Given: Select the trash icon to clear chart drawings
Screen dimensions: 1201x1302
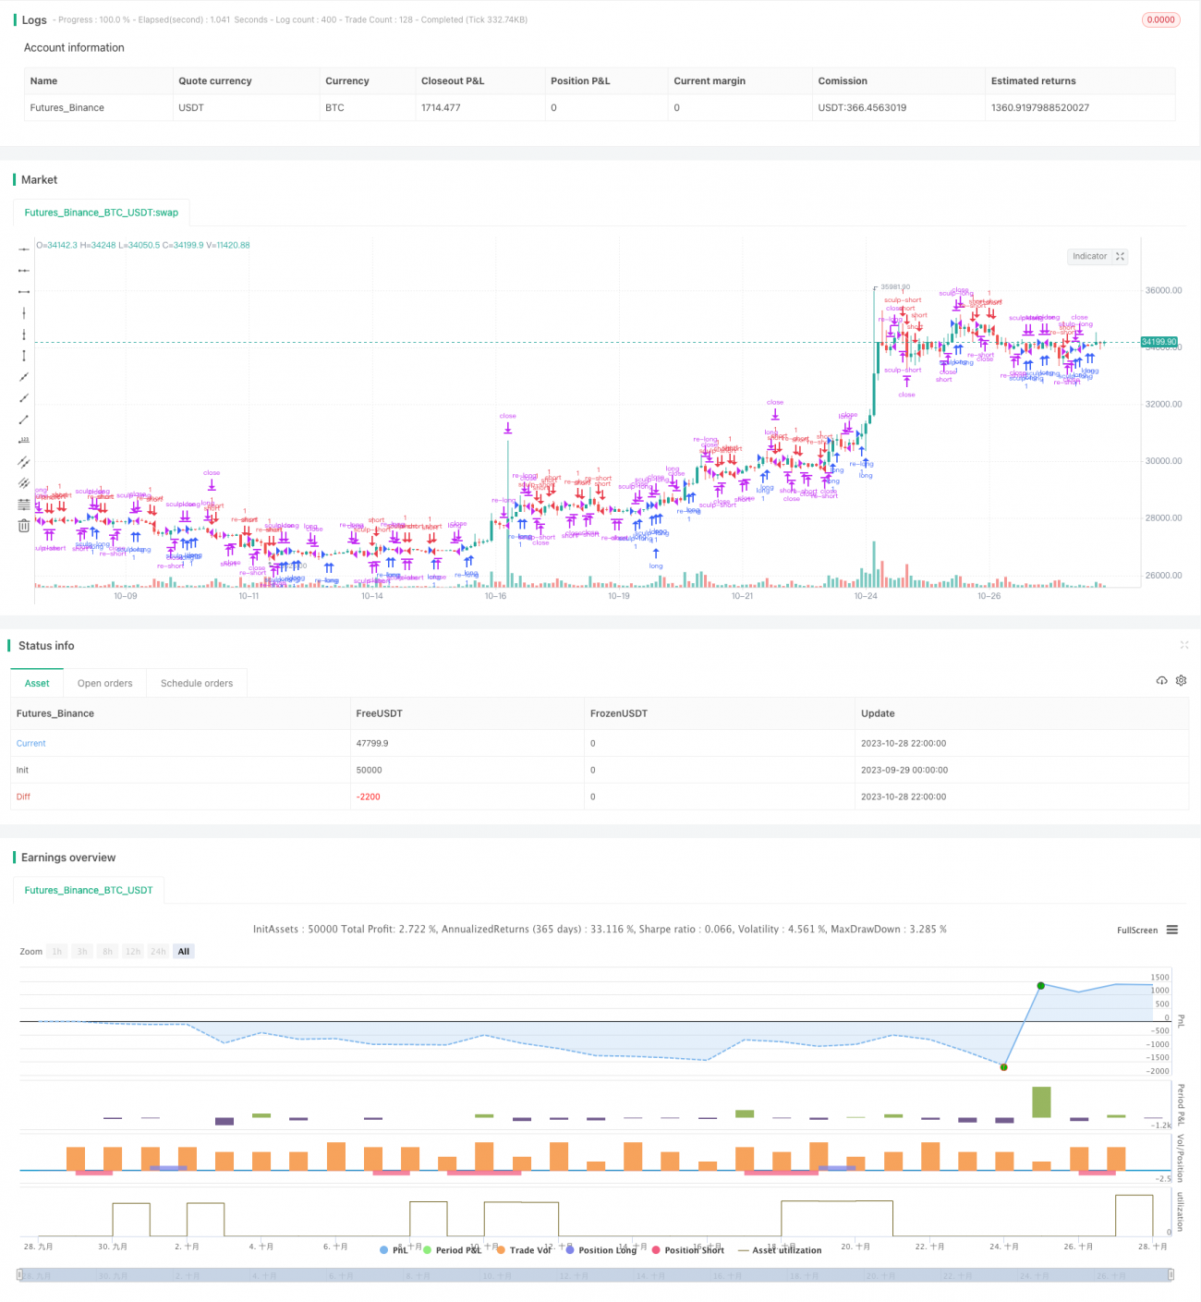Looking at the screenshot, I should (x=23, y=525).
